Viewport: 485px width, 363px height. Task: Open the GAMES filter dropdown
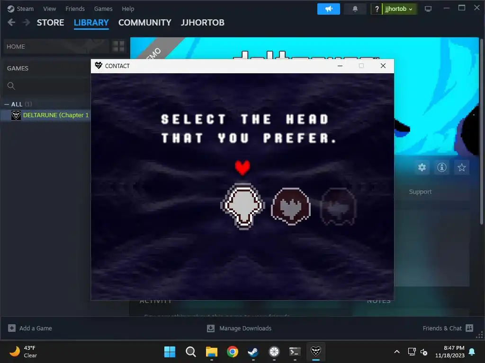coord(18,68)
